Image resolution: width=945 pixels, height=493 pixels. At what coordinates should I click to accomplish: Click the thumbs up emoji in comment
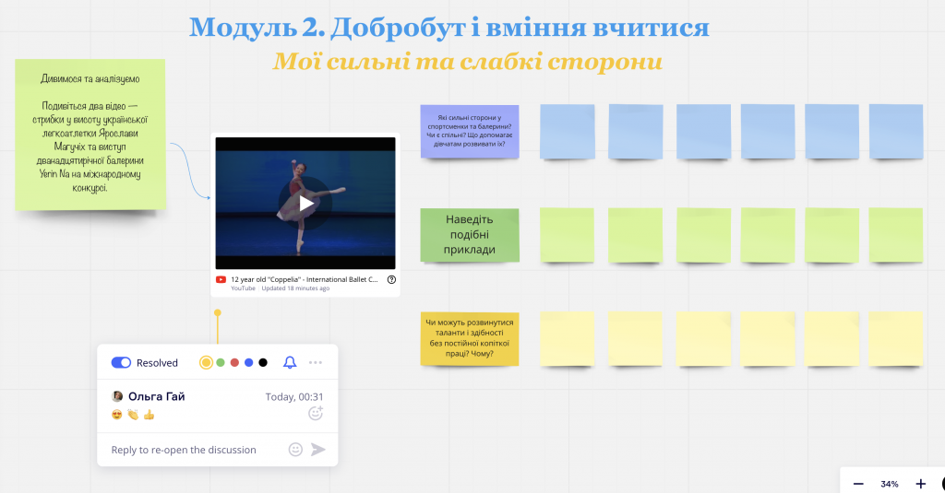coord(149,415)
